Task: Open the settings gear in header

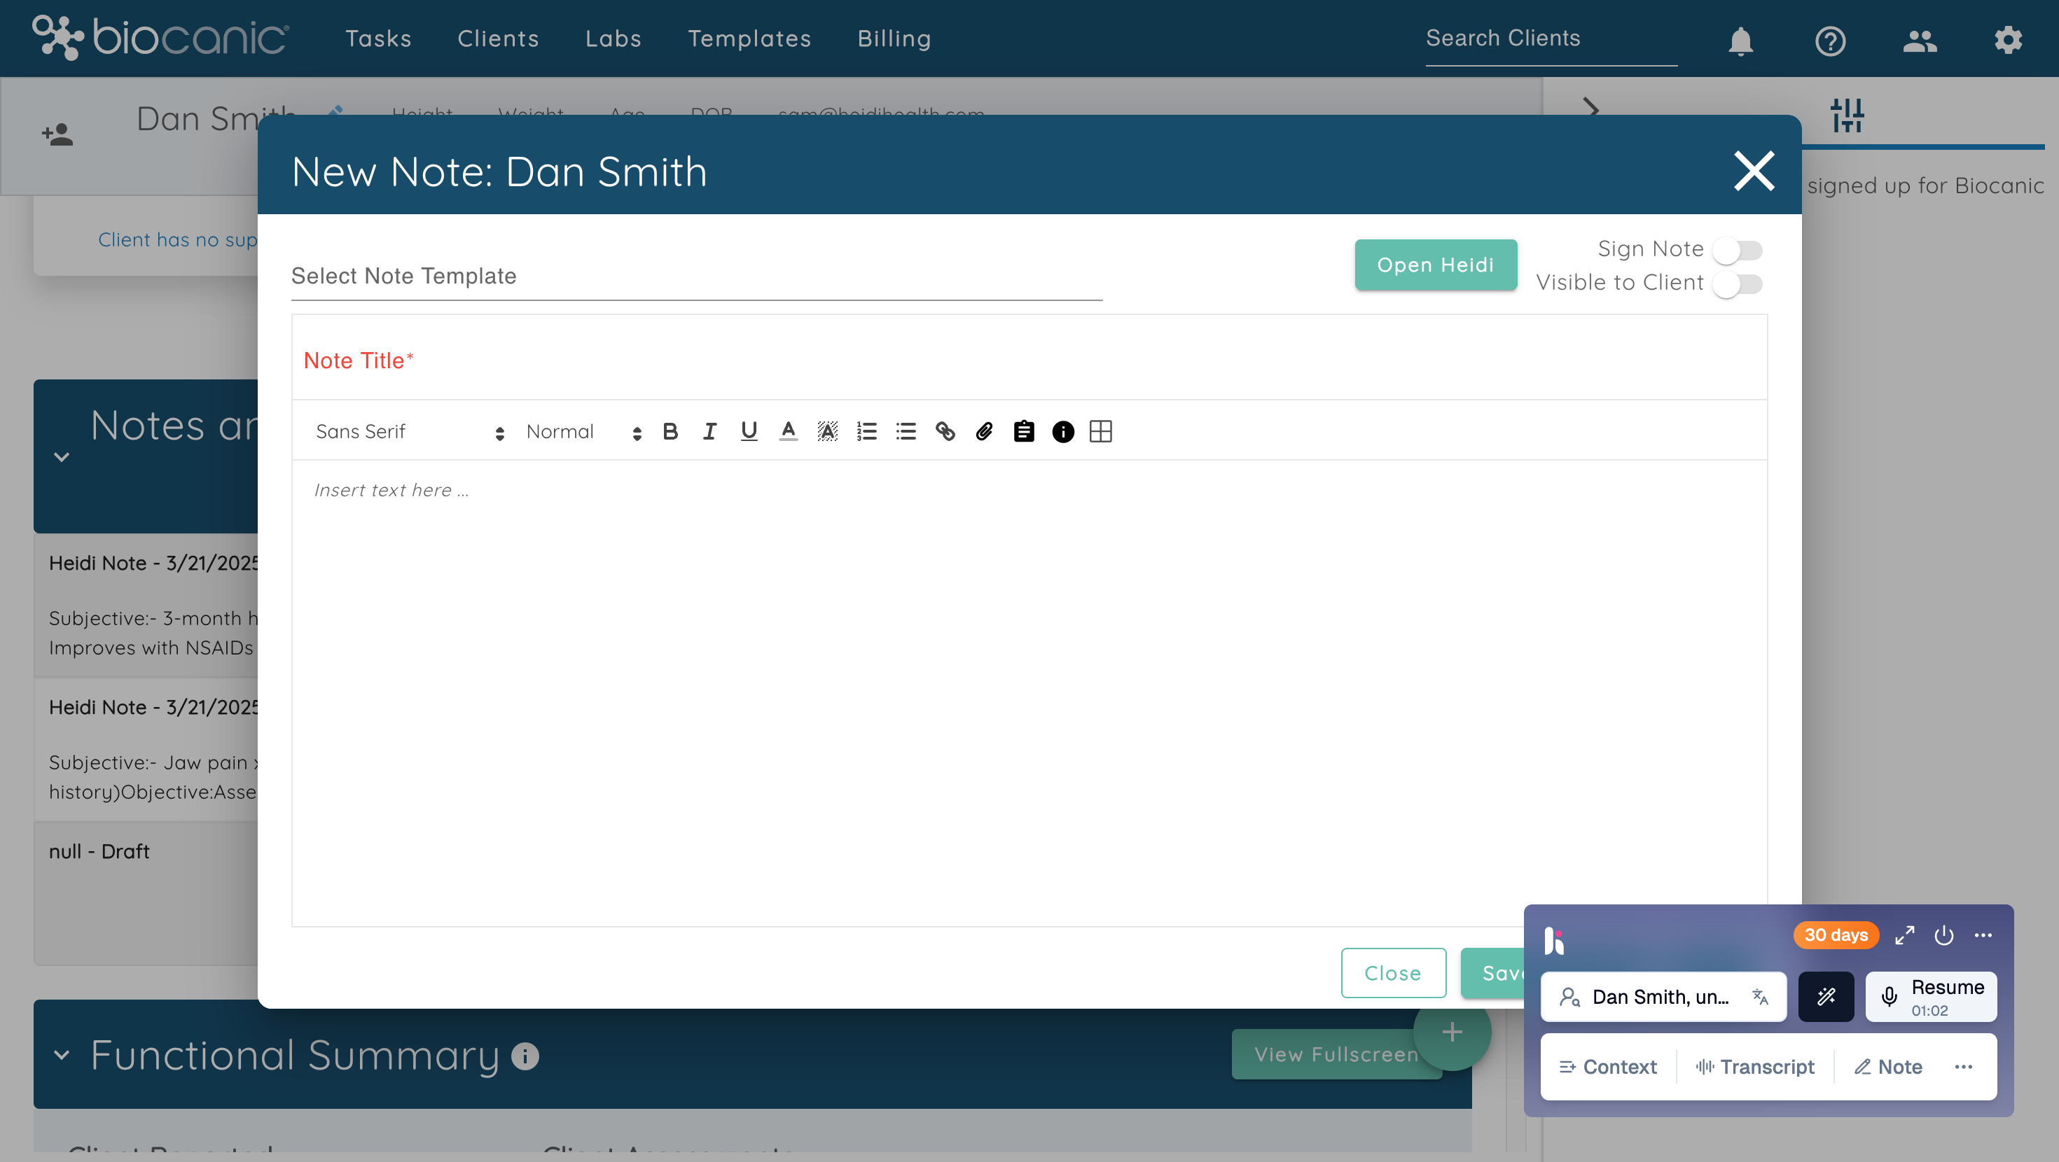Action: tap(2008, 40)
